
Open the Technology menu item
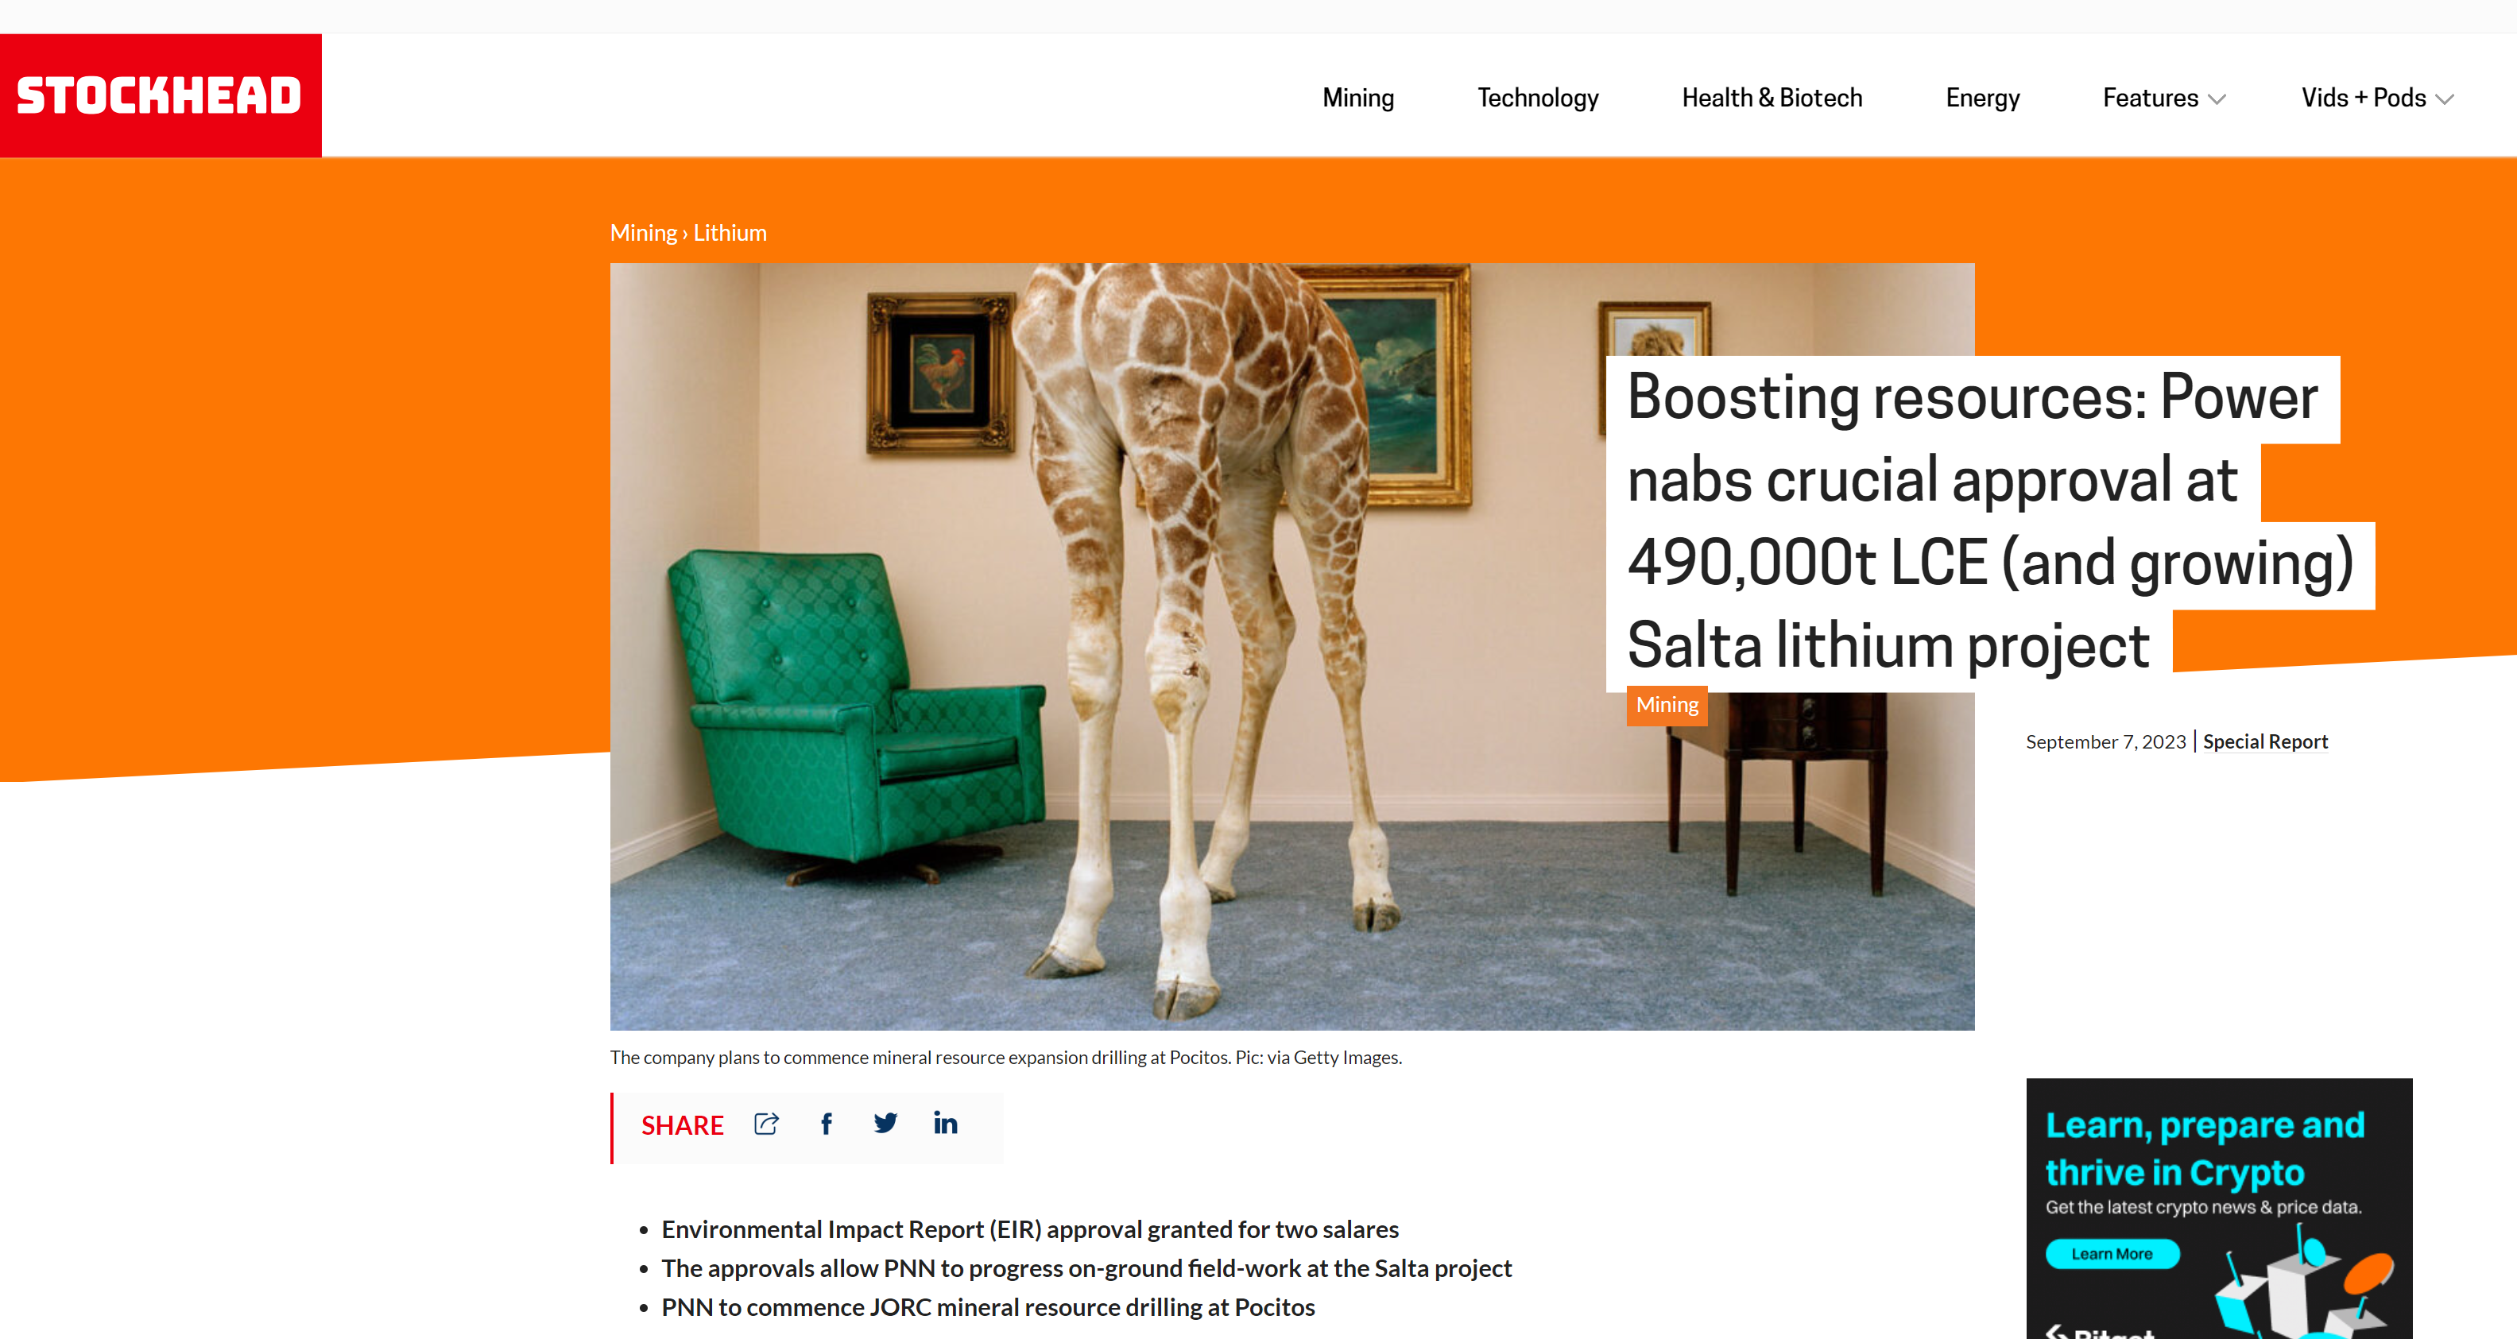(1538, 98)
